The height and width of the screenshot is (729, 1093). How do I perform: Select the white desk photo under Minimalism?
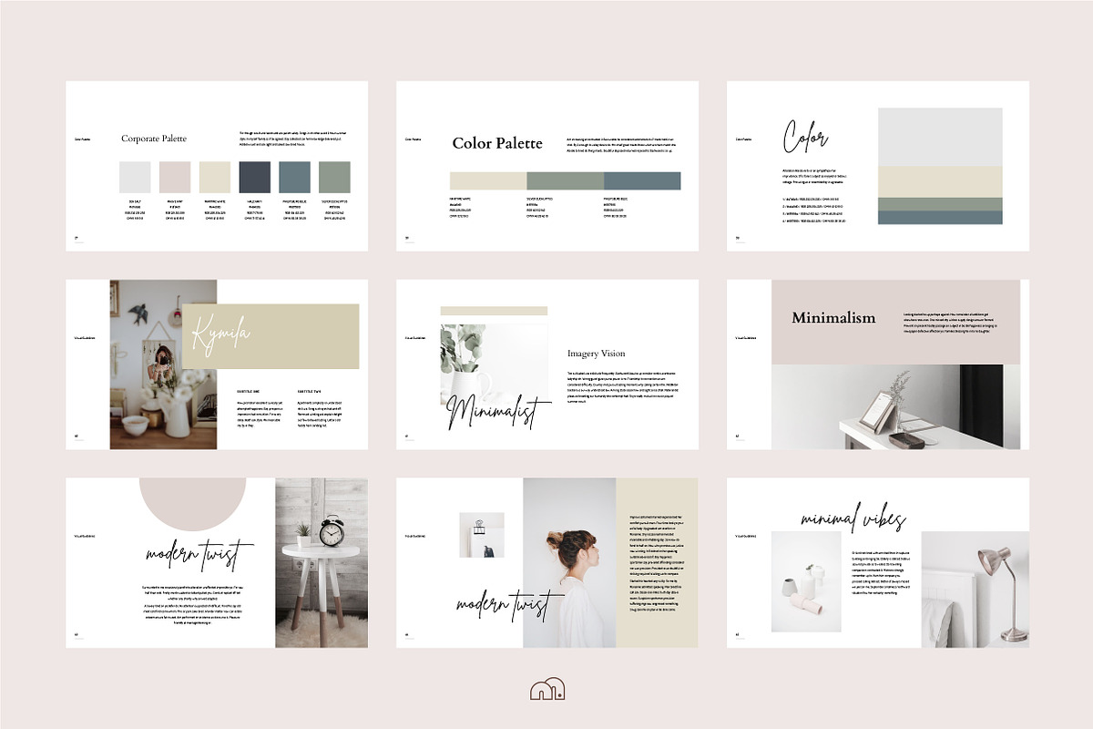point(896,406)
